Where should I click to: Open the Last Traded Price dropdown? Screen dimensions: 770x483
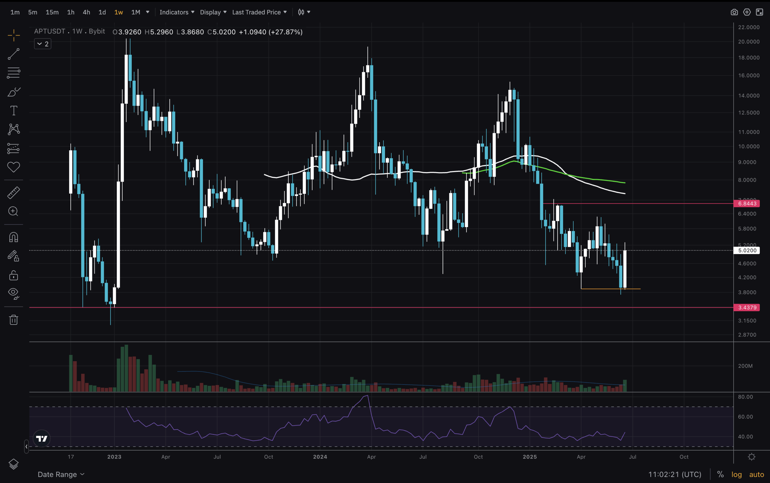259,12
